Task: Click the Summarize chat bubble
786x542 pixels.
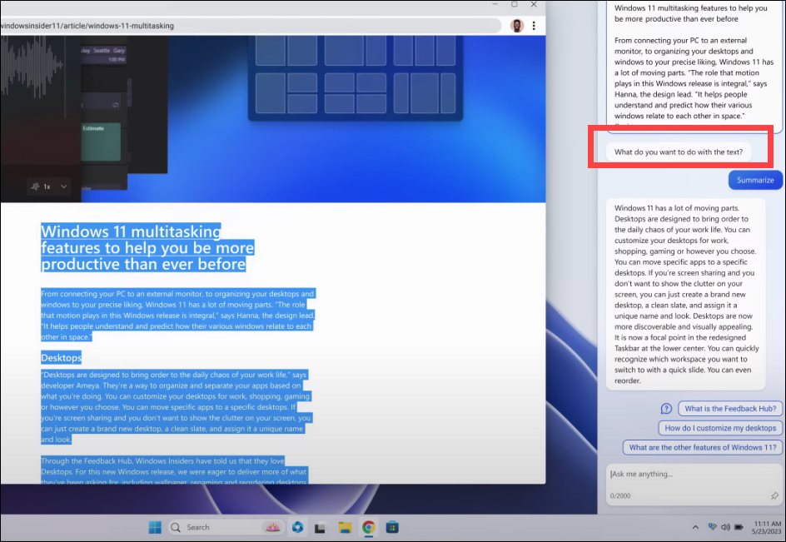Action: [x=755, y=180]
